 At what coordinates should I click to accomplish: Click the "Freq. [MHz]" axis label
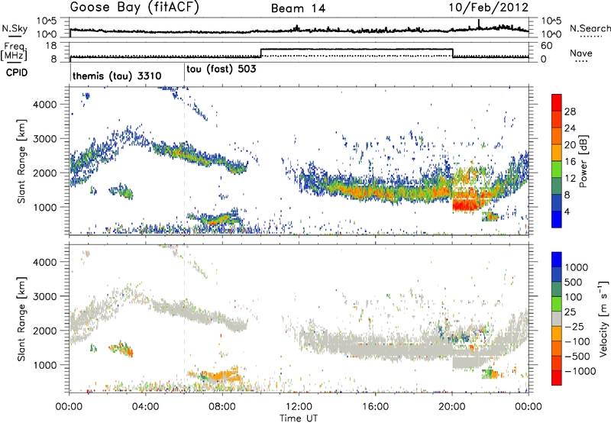click(x=14, y=51)
